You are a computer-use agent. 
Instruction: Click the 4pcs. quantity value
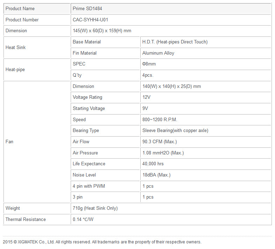coord(148,75)
